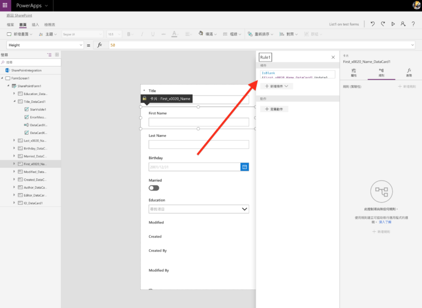The image size is (422, 308).
Task: Apply bold formatting button
Action: point(129,34)
